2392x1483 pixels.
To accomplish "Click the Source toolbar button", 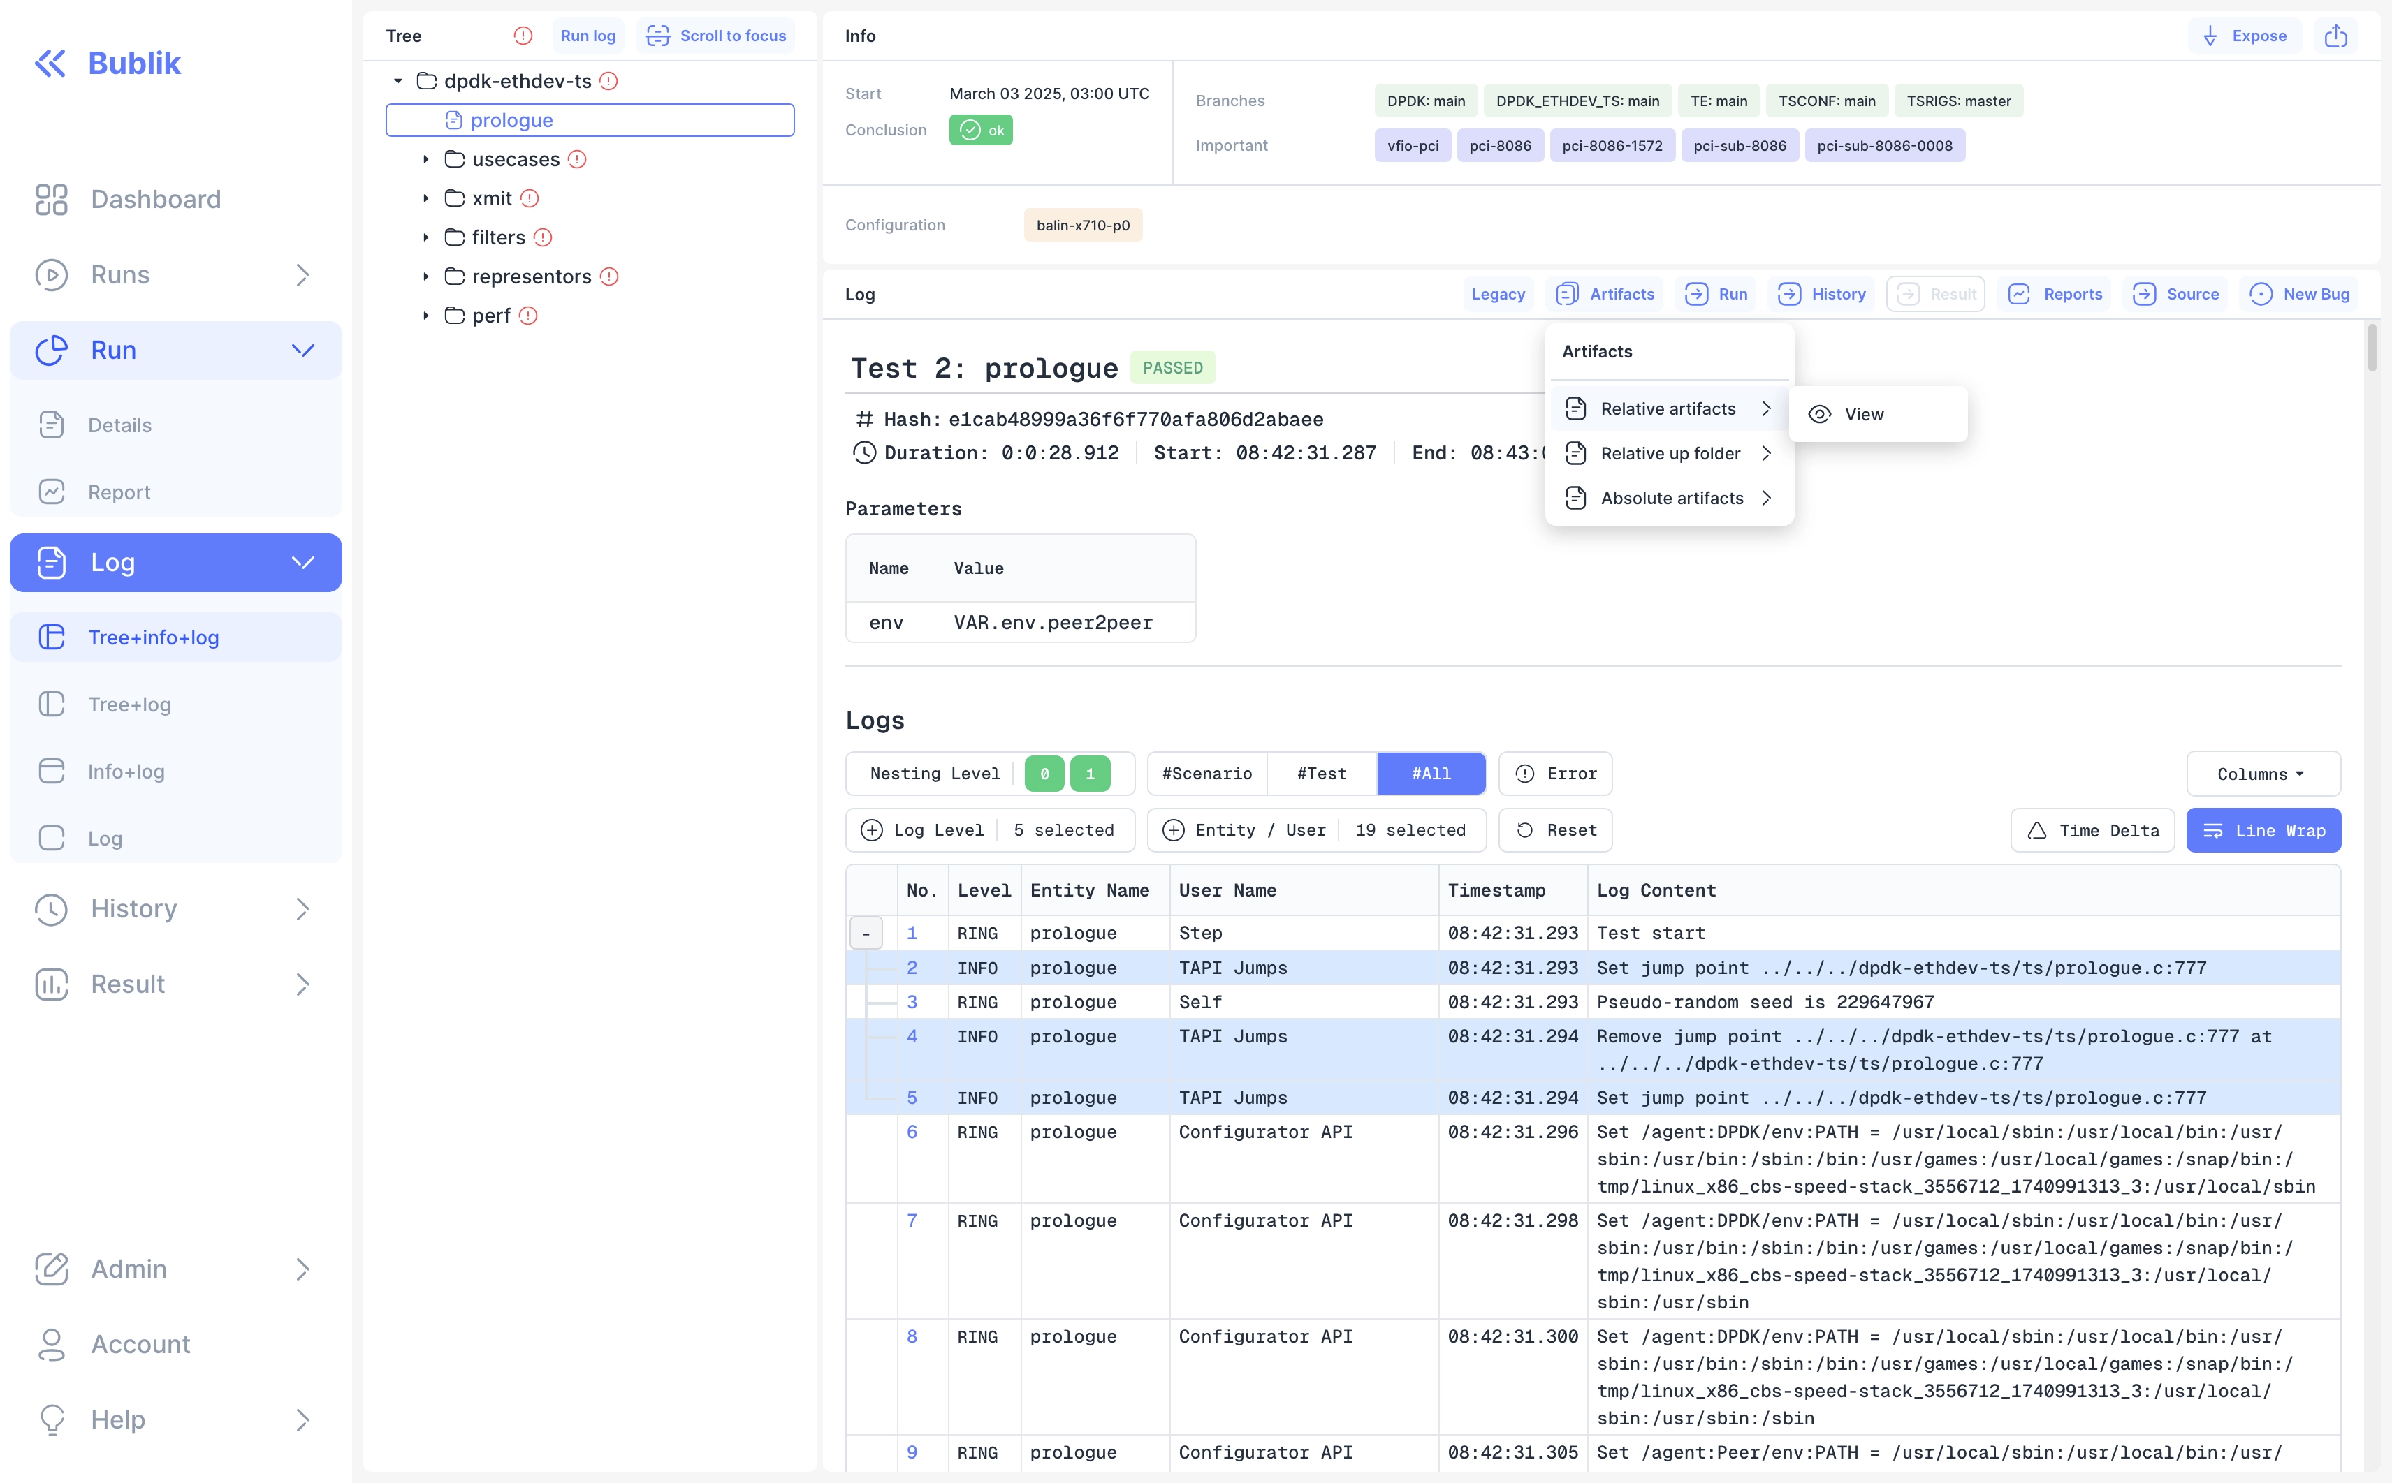I will (2175, 294).
